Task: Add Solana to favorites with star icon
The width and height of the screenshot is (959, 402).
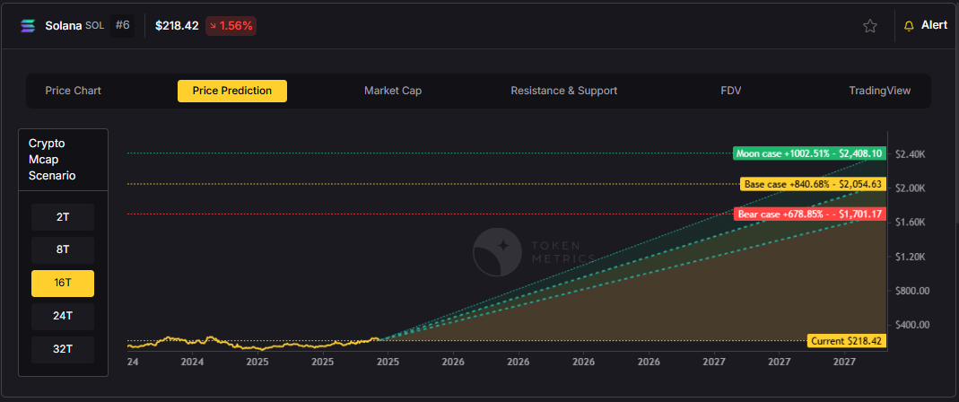Action: tap(869, 26)
